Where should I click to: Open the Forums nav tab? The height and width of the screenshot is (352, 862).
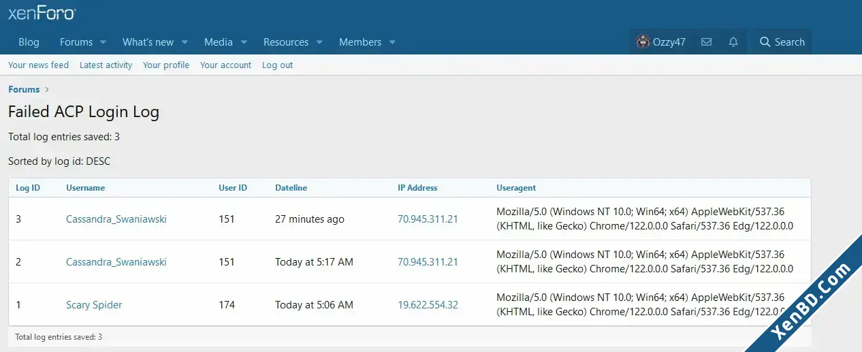coord(76,42)
